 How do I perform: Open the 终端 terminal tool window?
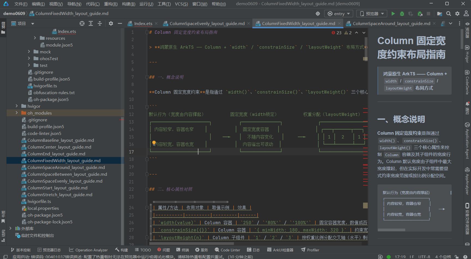183,250
